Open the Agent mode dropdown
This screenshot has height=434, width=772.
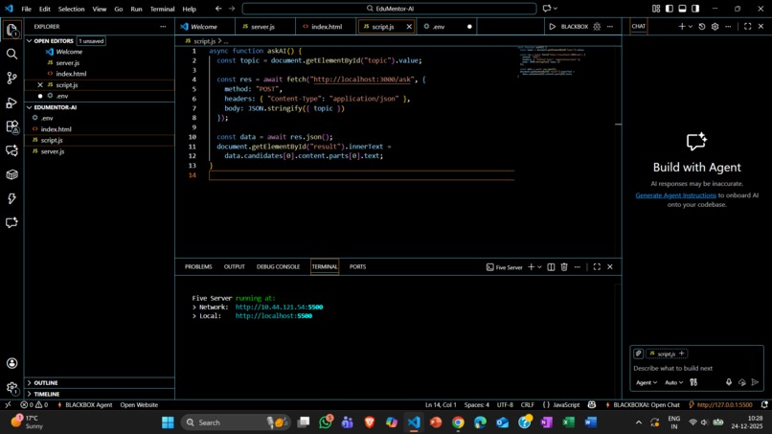coord(646,382)
